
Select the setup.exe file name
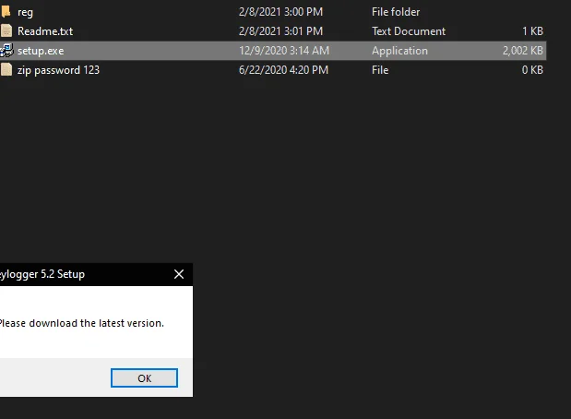41,51
